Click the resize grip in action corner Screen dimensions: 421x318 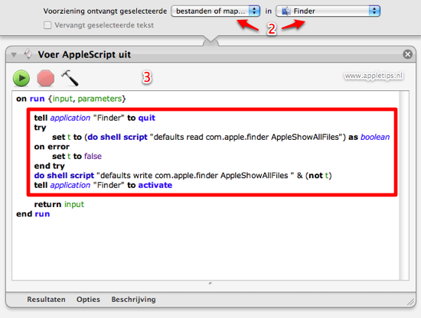pyautogui.click(x=410, y=302)
